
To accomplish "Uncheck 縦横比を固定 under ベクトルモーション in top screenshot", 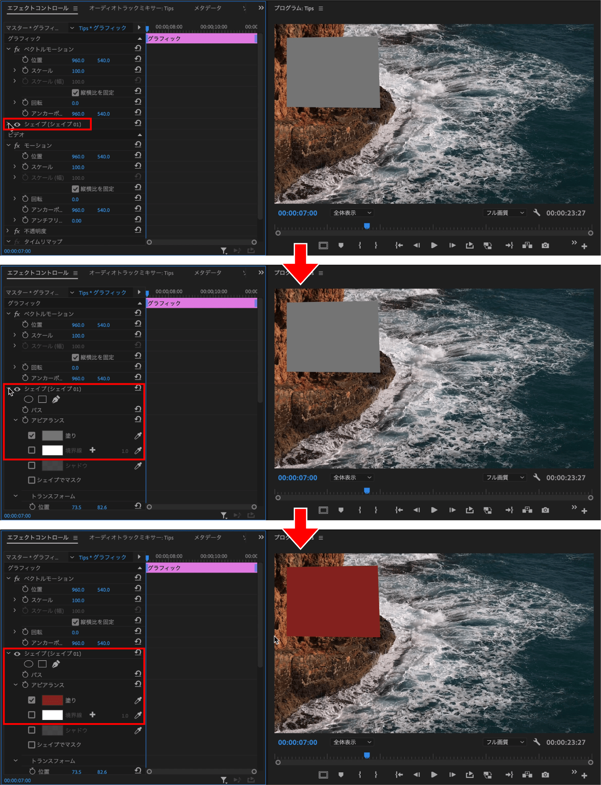I will (75, 93).
